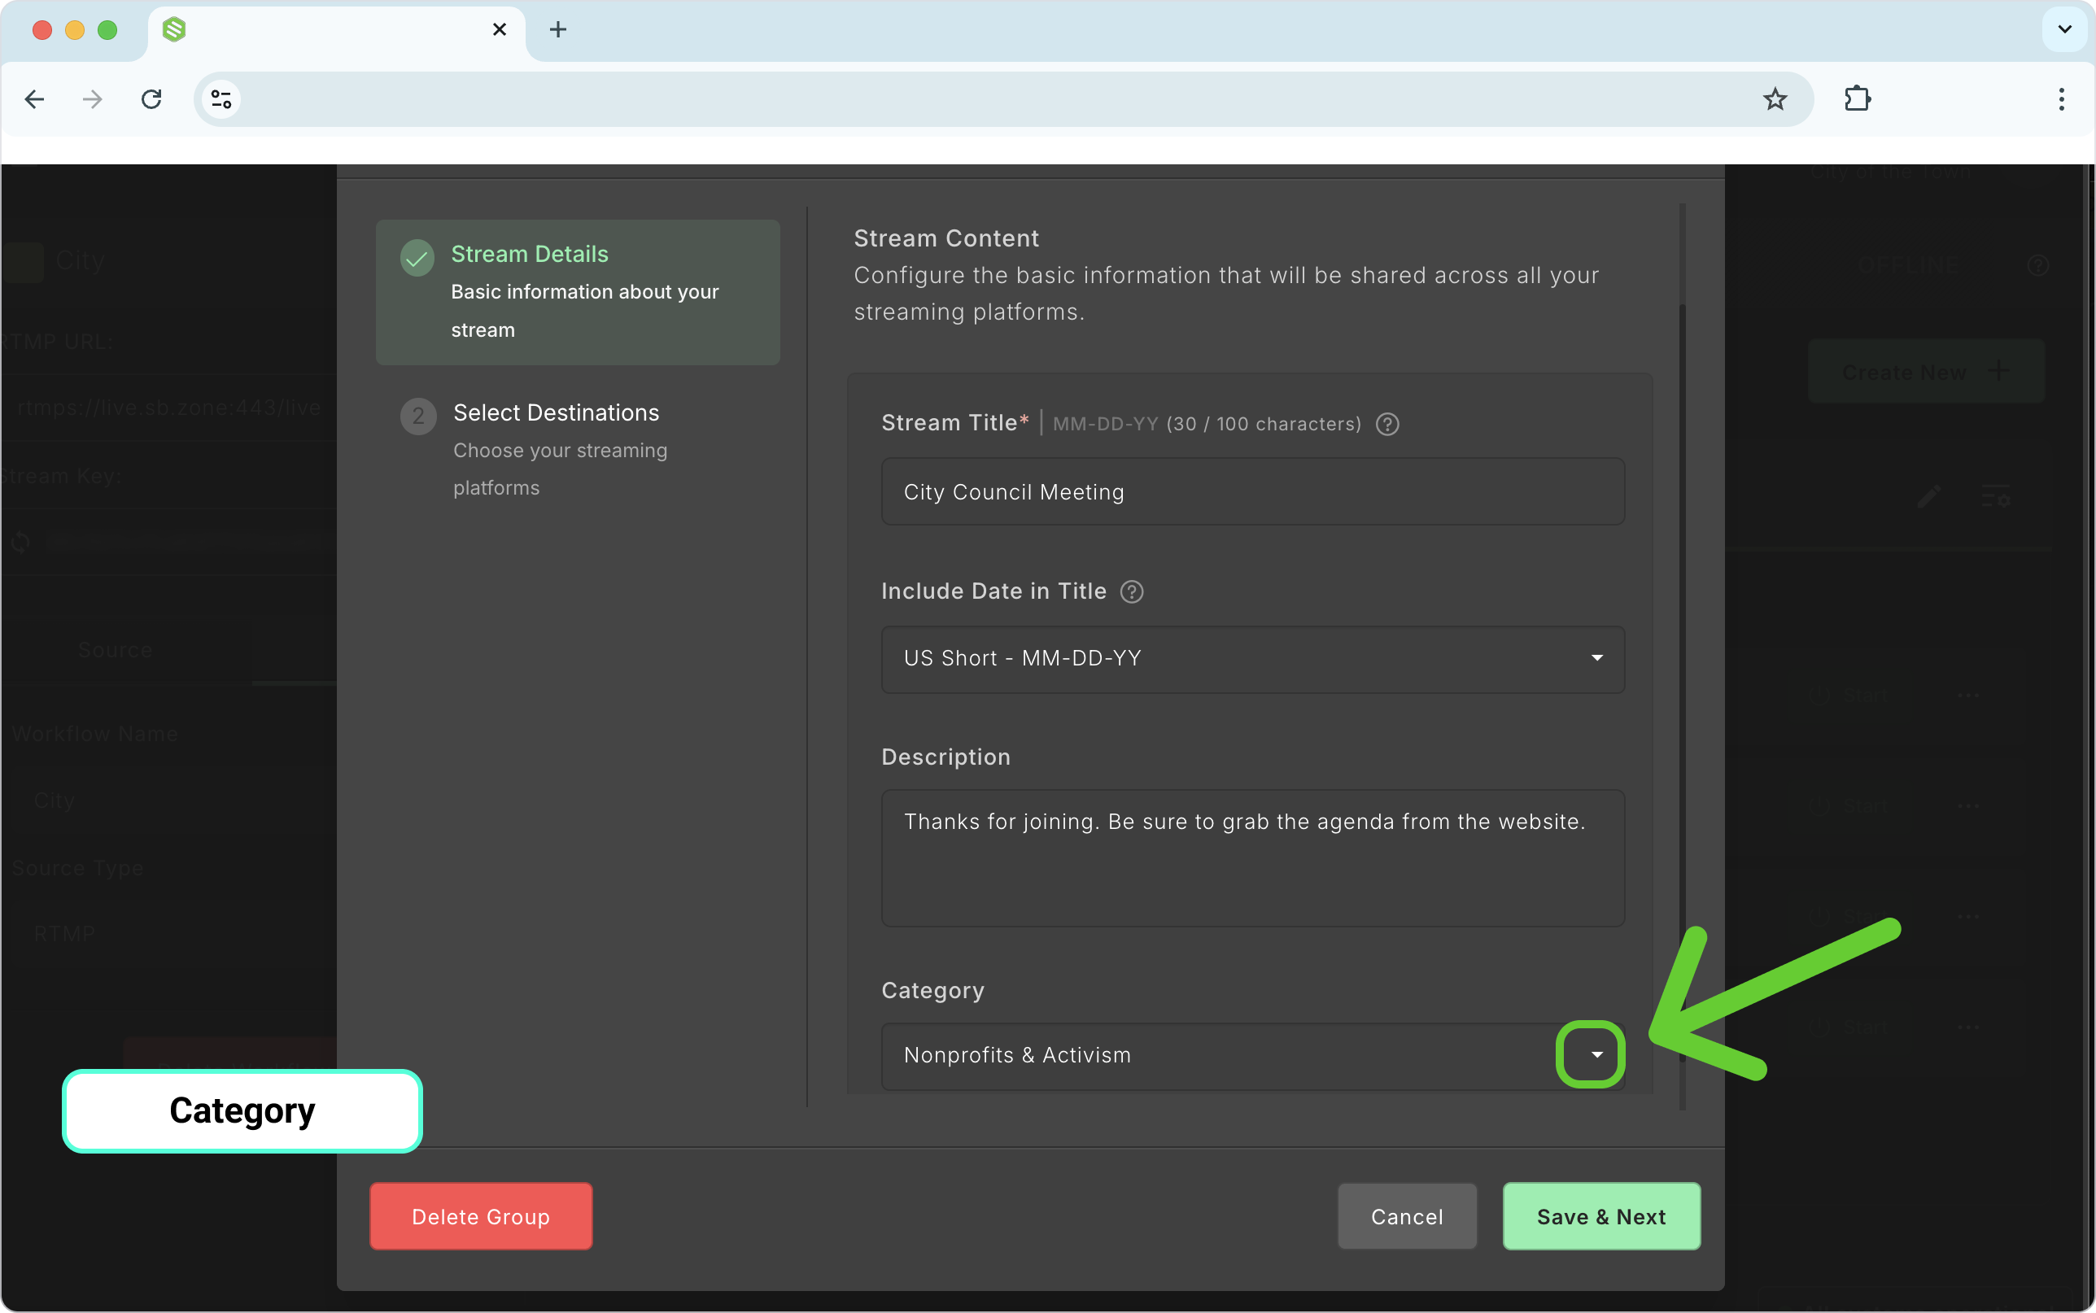This screenshot has height=1313, width=2096.
Task: Reload the current page
Action: click(x=152, y=99)
